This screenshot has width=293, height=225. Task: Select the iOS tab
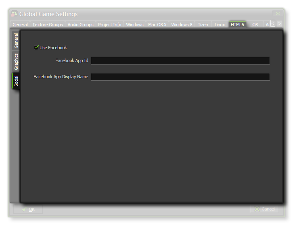[x=255, y=25]
